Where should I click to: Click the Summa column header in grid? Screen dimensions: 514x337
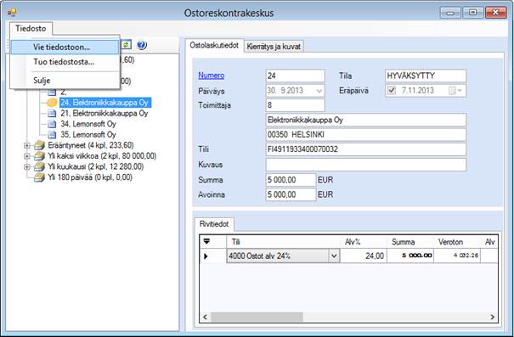(410, 242)
